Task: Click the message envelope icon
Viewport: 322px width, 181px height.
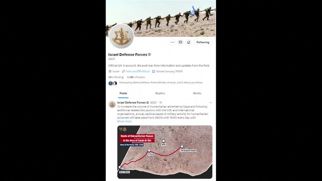Action: 181,42
